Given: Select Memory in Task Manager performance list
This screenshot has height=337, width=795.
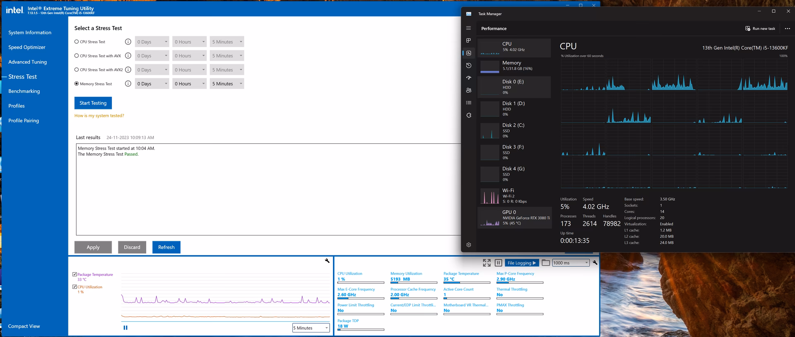Looking at the screenshot, I should pos(514,66).
